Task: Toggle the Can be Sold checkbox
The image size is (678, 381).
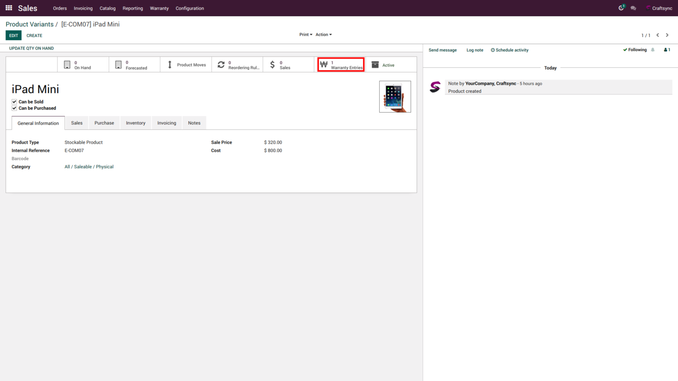Action: tap(14, 102)
